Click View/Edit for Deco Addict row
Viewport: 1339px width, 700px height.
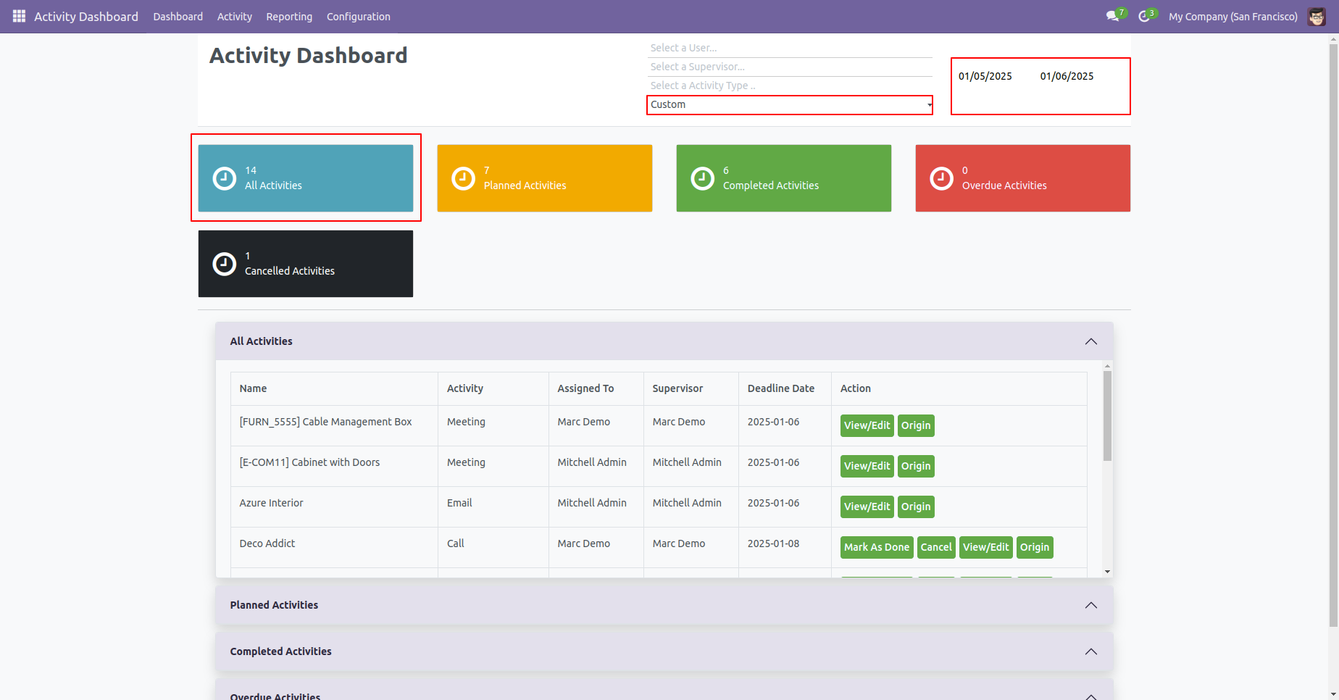(x=985, y=547)
